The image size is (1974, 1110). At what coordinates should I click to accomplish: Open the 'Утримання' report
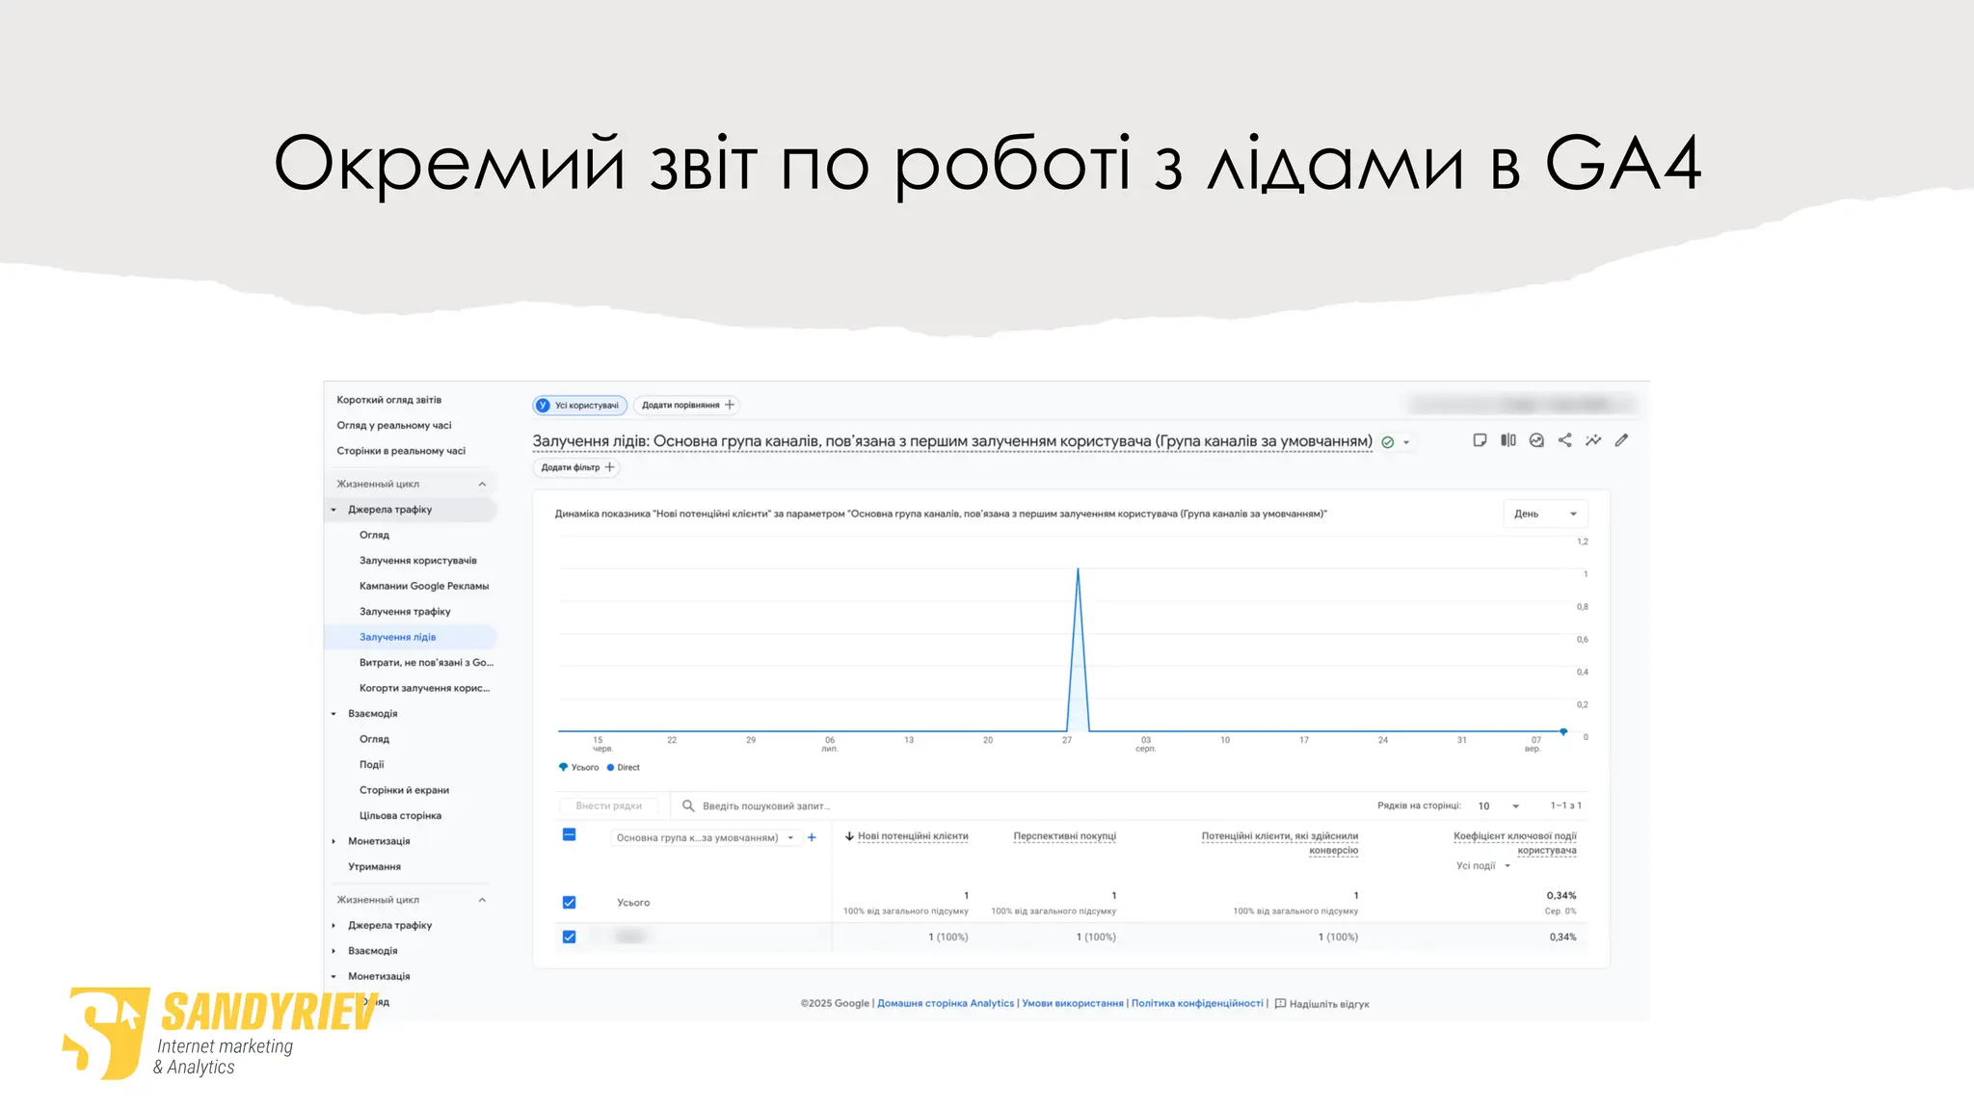tap(374, 867)
